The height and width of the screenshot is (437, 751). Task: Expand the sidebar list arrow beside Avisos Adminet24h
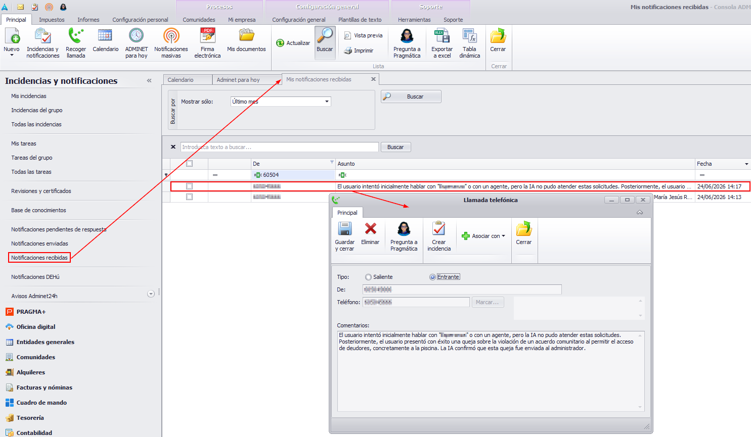[151, 294]
